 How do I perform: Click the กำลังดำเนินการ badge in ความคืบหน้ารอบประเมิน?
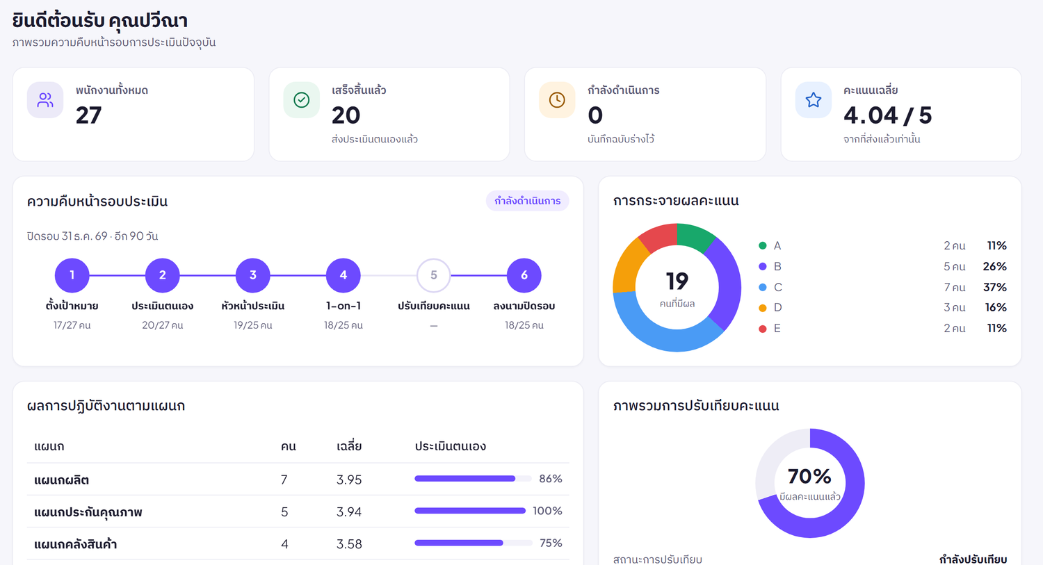click(528, 201)
